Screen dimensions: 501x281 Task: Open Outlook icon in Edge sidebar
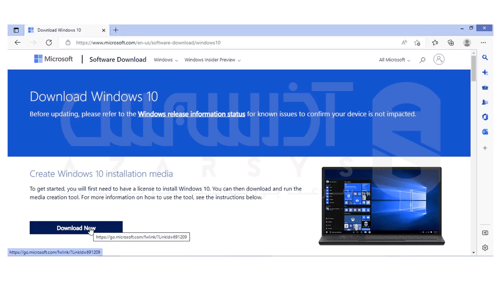pyautogui.click(x=485, y=132)
